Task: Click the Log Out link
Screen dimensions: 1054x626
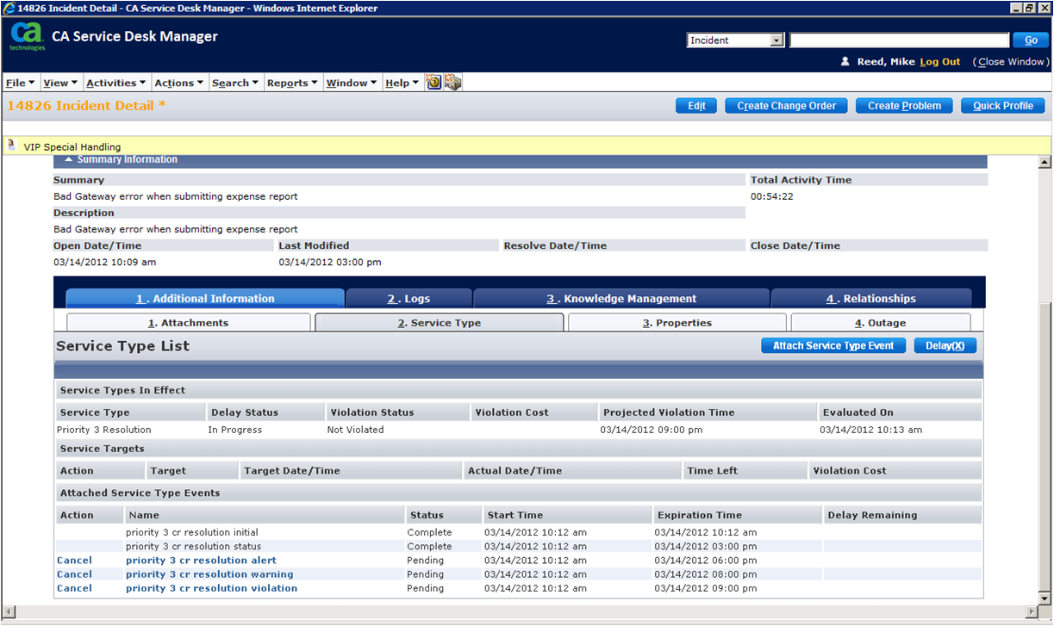Action: click(940, 62)
